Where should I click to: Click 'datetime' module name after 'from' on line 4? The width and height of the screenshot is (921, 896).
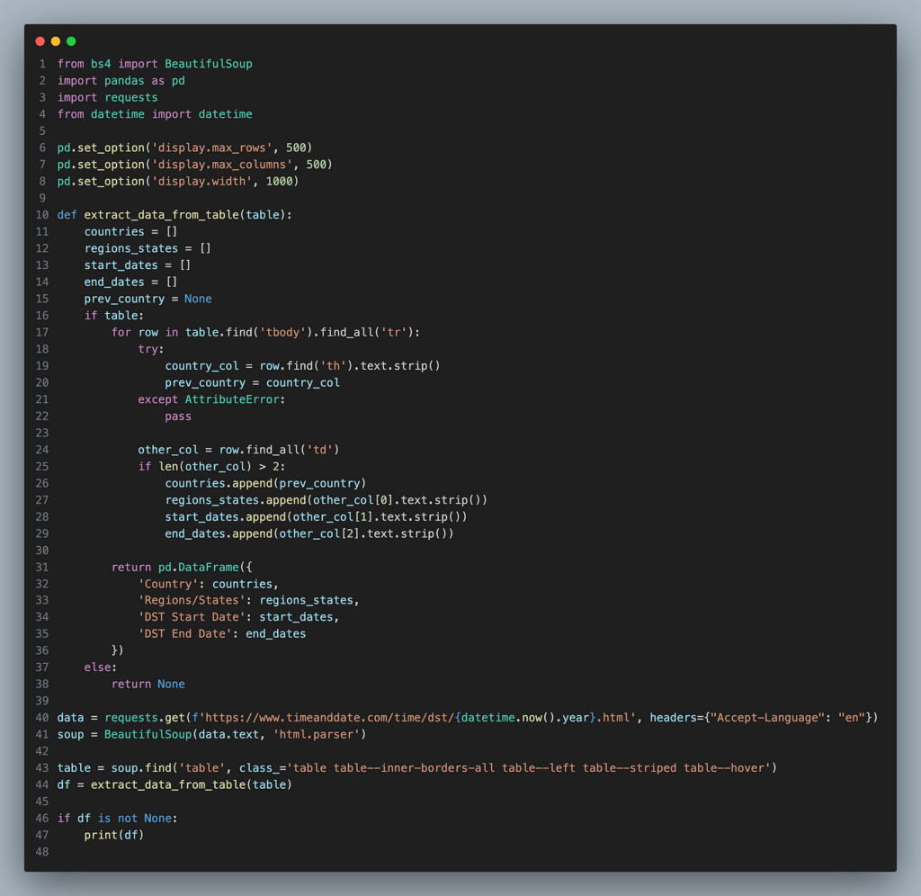[118, 114]
